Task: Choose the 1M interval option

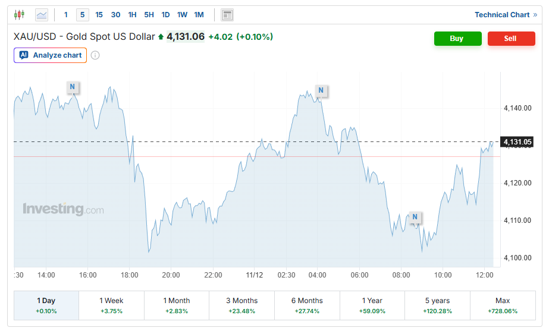Action: pyautogui.click(x=199, y=15)
